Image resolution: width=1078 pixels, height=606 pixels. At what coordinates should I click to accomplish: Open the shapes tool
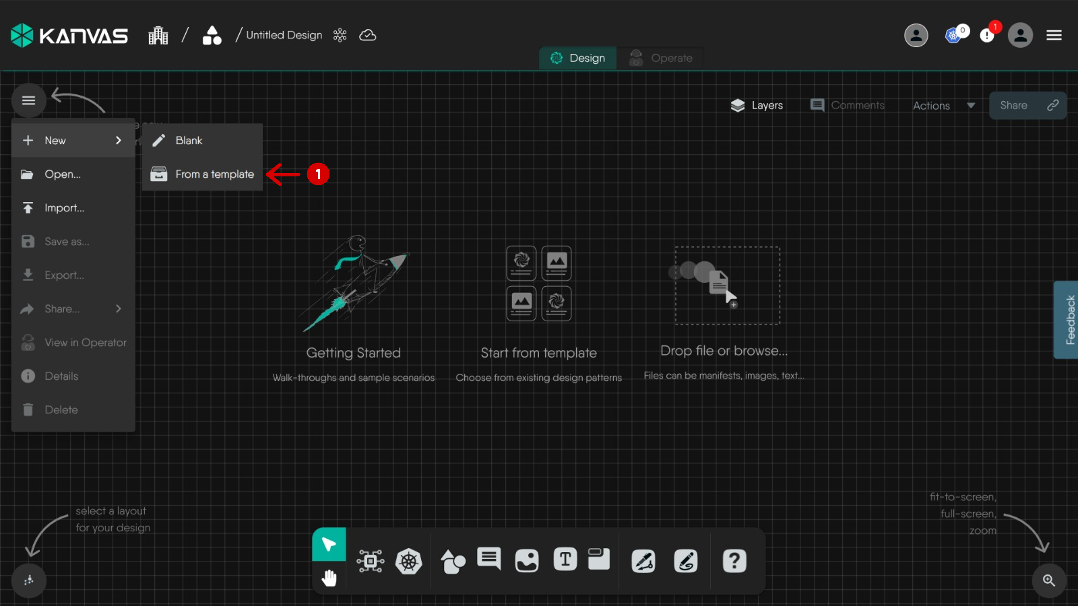tap(453, 561)
